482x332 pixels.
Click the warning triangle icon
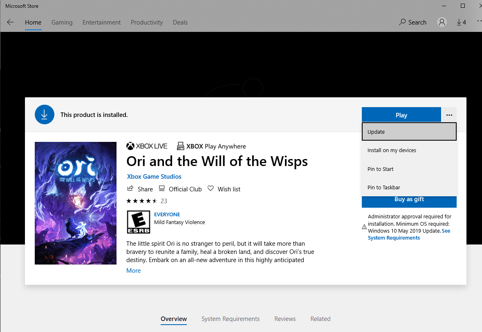click(x=364, y=227)
